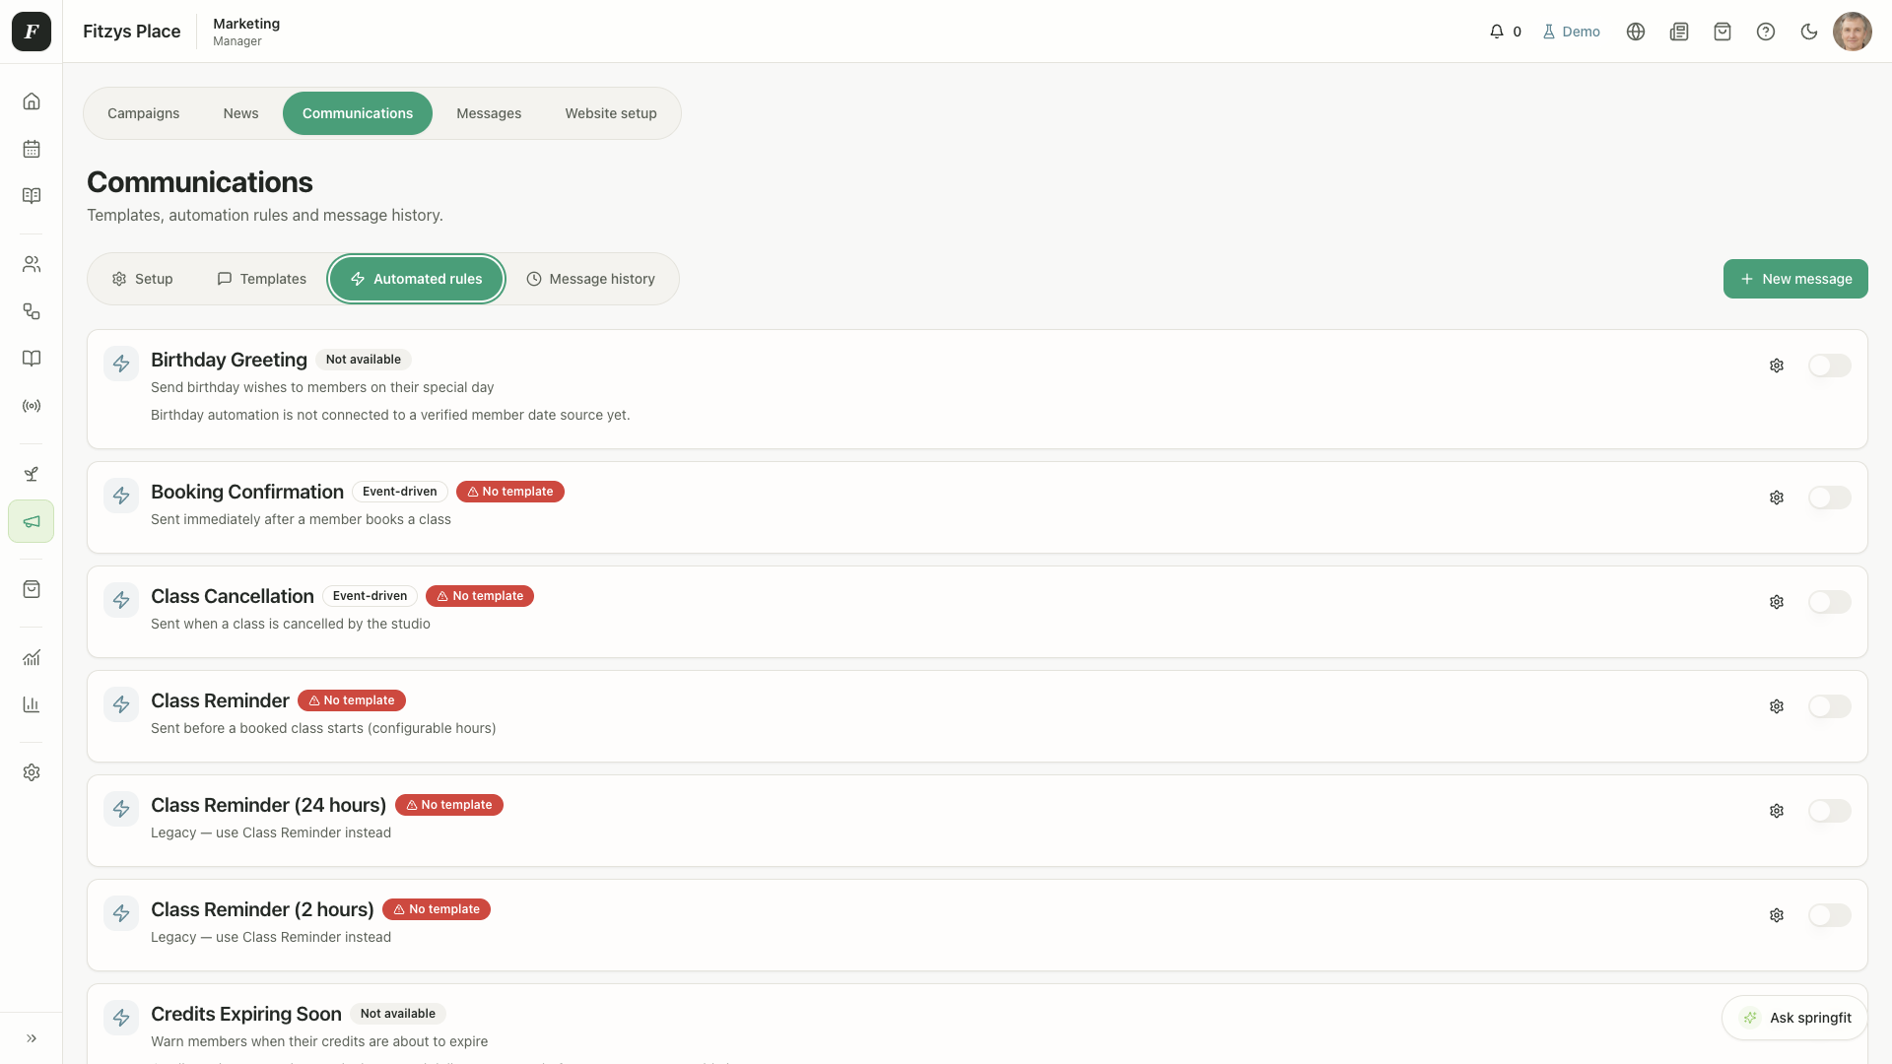Toggle dark mode moon icon
The width and height of the screenshot is (1892, 1064).
pyautogui.click(x=1809, y=32)
